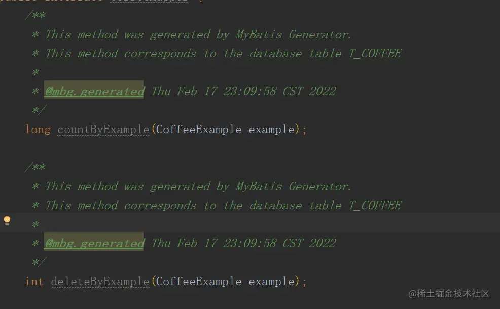Click CoffeeExample type in deleteByExample signature
The width and height of the screenshot is (500, 309).
(199, 281)
